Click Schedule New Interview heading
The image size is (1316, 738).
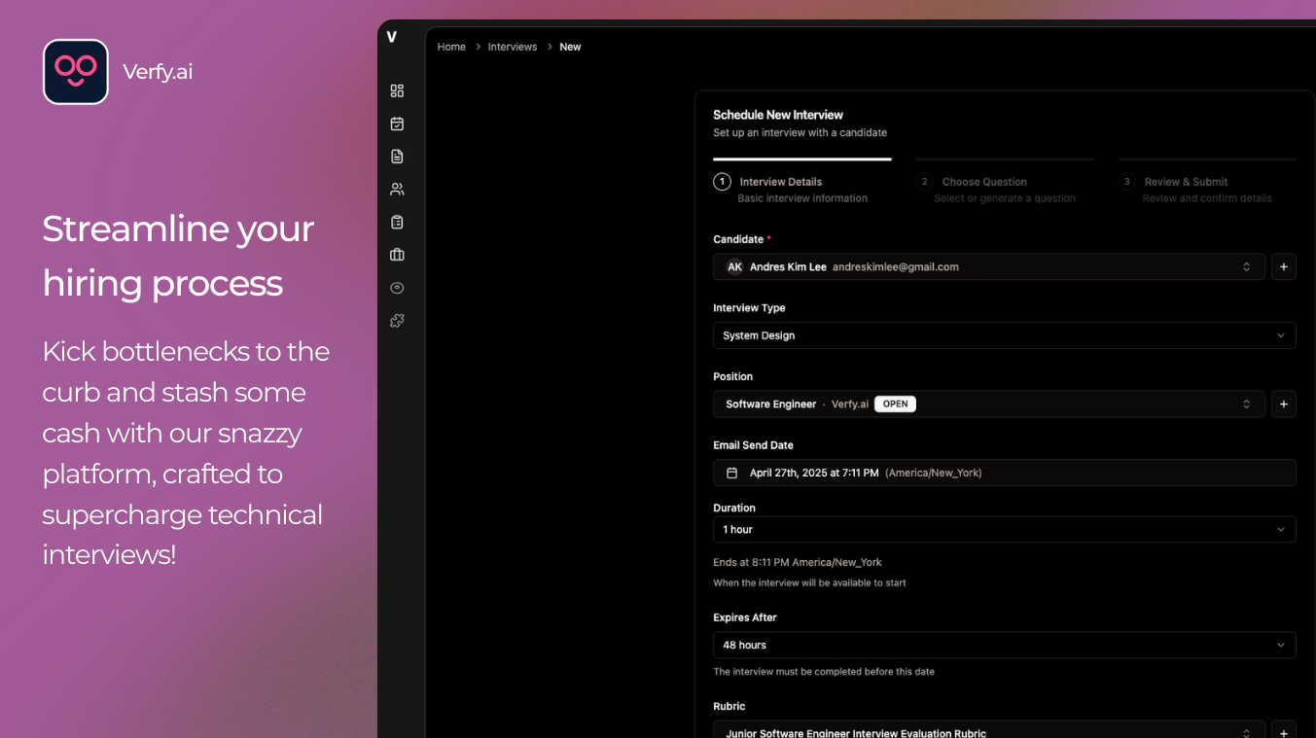778,115
